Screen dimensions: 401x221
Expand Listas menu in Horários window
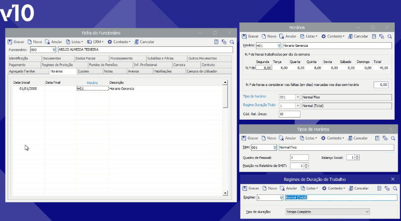click(308, 36)
